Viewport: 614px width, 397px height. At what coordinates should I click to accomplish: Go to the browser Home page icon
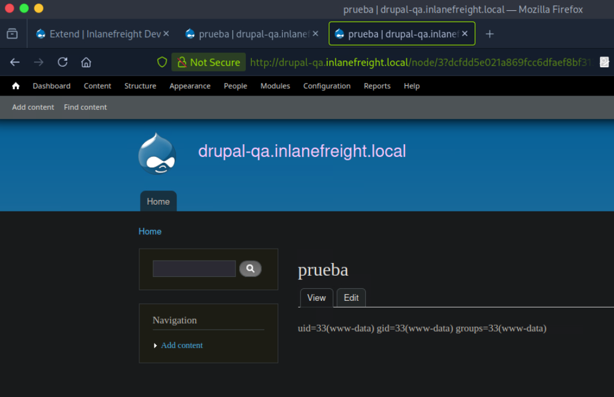point(86,62)
